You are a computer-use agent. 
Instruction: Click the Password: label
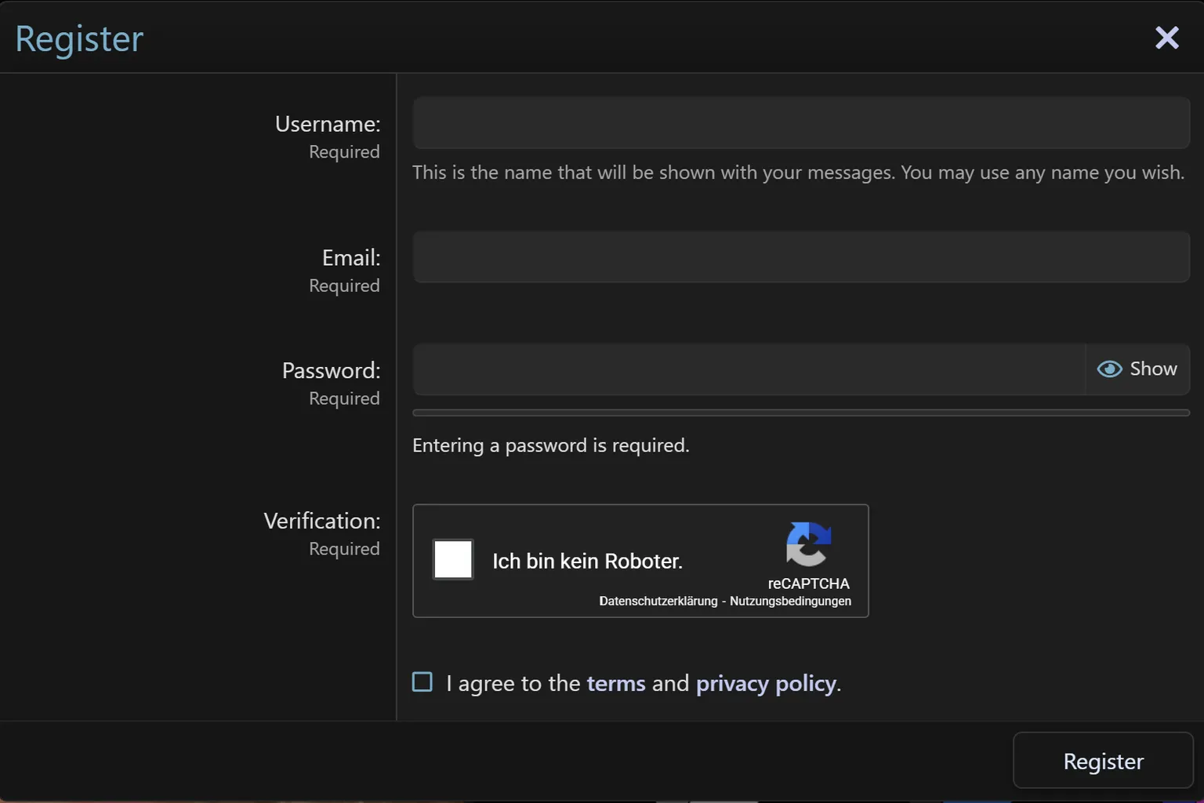(331, 370)
